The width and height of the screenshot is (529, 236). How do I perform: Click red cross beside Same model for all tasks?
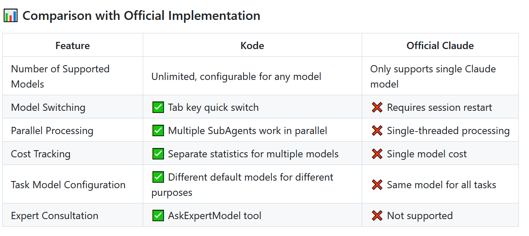click(377, 185)
